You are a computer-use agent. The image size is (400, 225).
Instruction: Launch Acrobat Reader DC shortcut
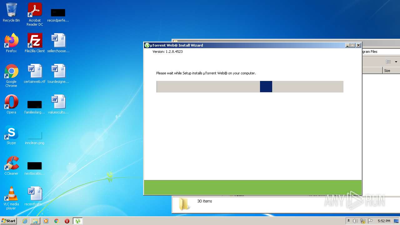pyautogui.click(x=35, y=14)
